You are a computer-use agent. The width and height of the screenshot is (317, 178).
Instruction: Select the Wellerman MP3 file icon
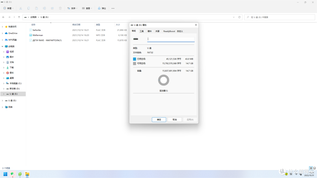pyautogui.click(x=31, y=35)
